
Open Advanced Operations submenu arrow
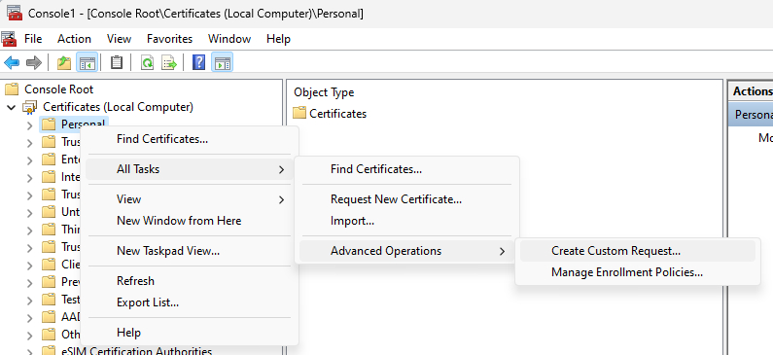tap(502, 252)
